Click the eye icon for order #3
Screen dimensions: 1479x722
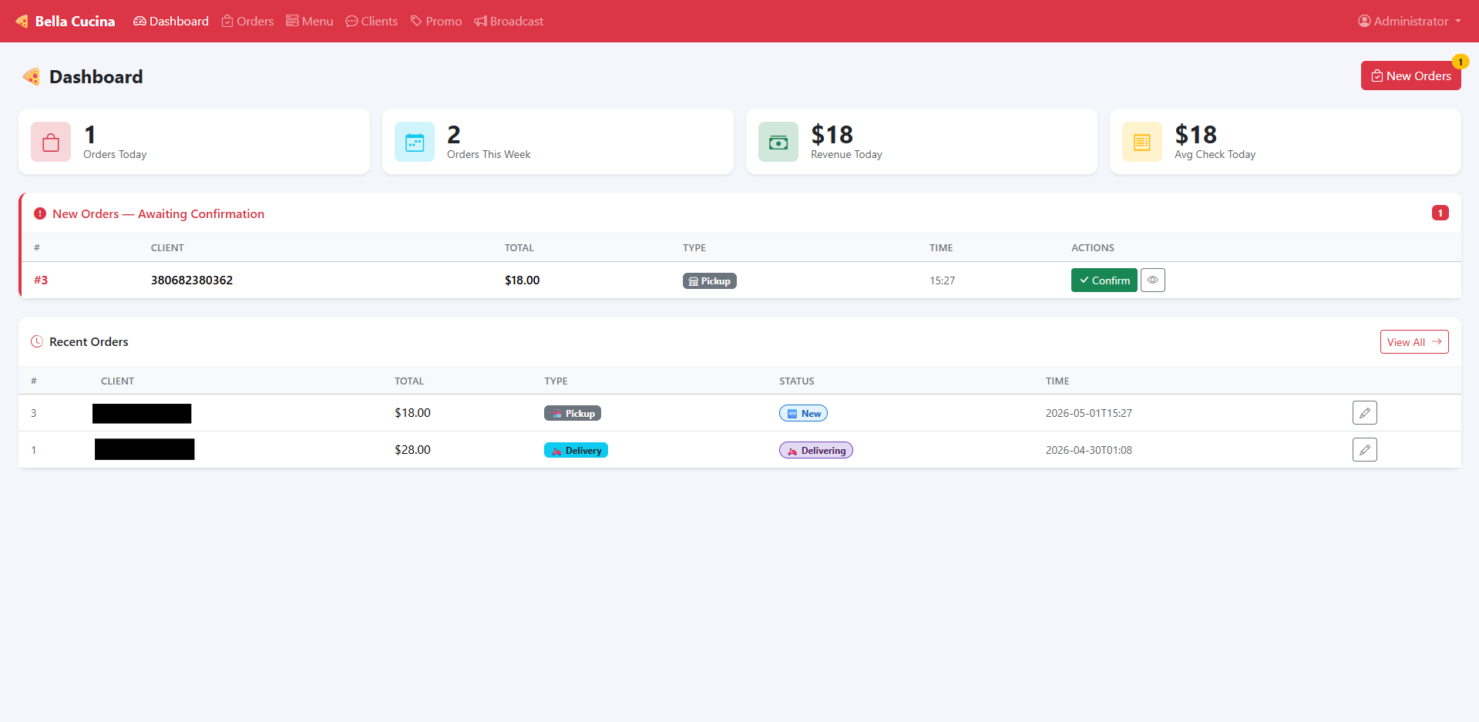pyautogui.click(x=1152, y=280)
